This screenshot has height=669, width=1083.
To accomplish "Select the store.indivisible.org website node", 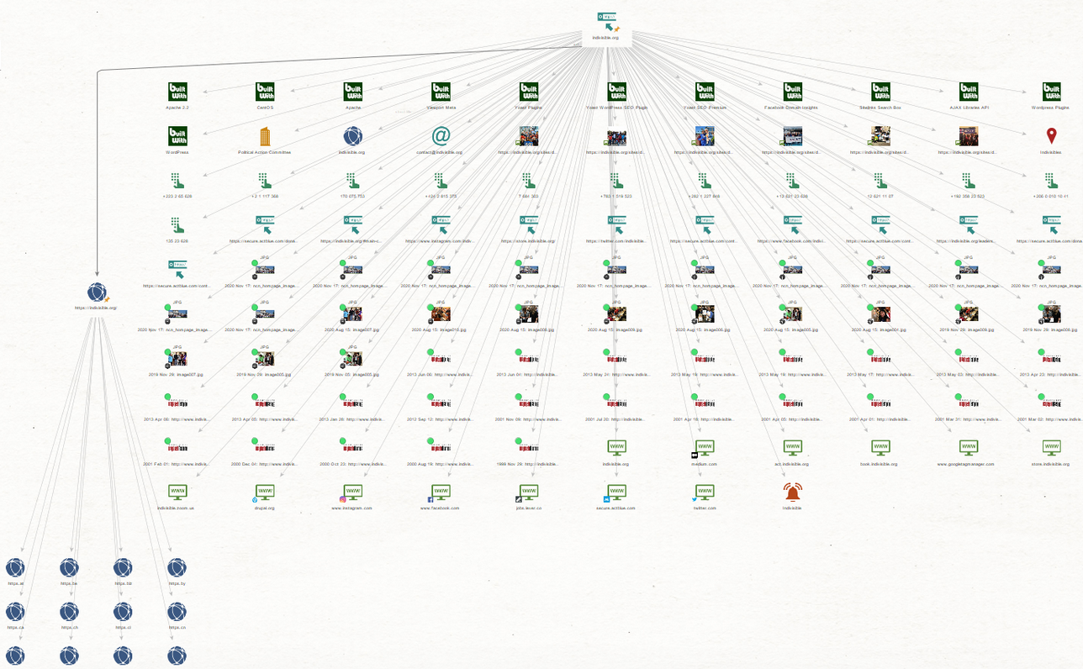I will [x=1051, y=448].
